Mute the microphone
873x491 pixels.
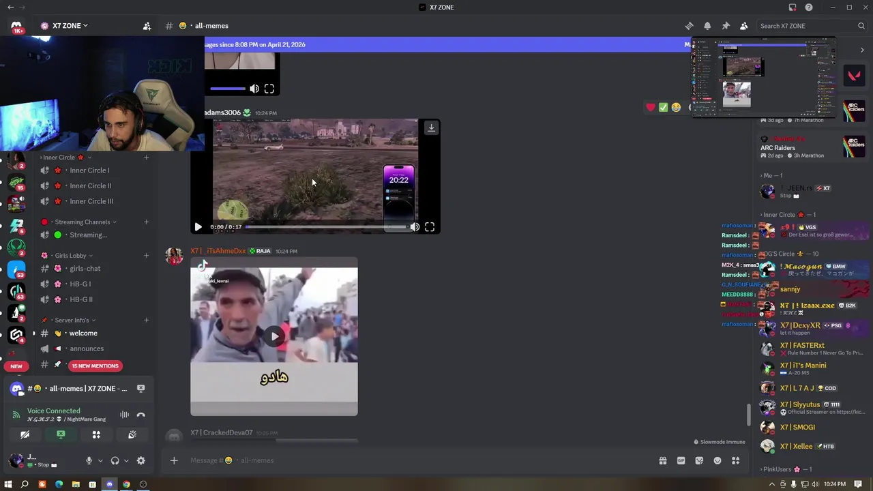click(89, 461)
